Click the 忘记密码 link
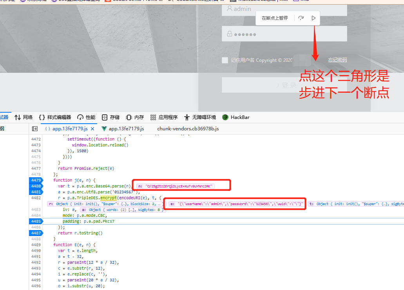Image resolution: width=404 pixels, height=290 pixels. [337, 60]
